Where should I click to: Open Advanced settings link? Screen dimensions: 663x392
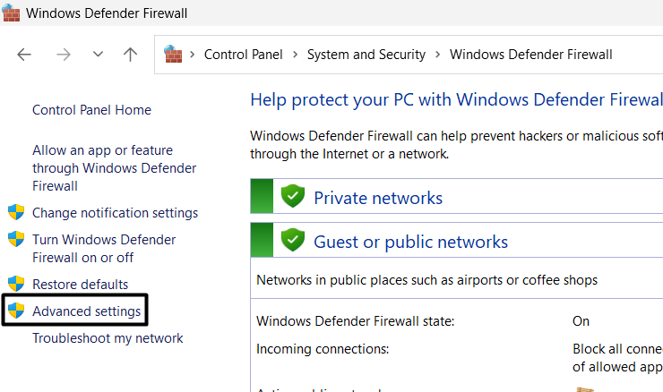click(x=86, y=311)
